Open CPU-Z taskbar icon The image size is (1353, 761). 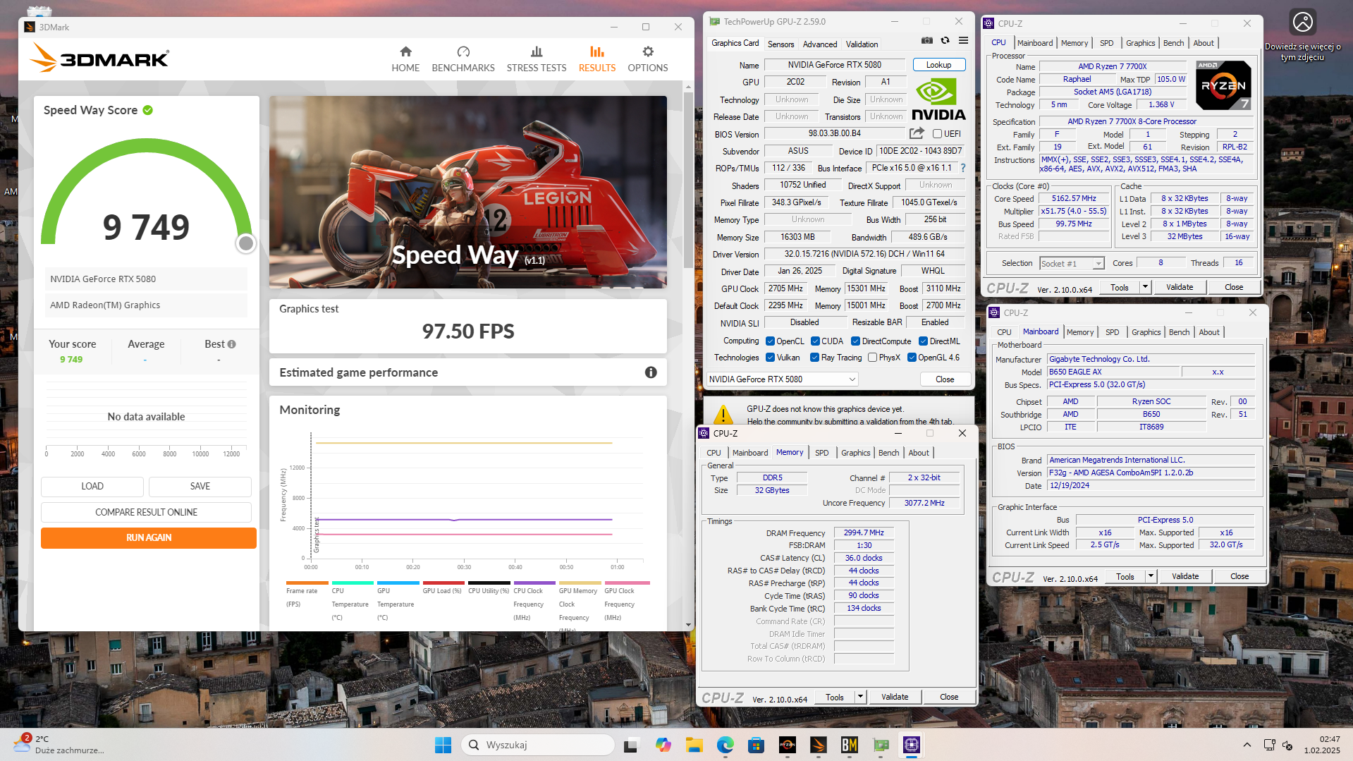[x=912, y=745]
